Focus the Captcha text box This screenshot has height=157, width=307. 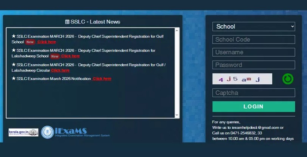(253, 93)
